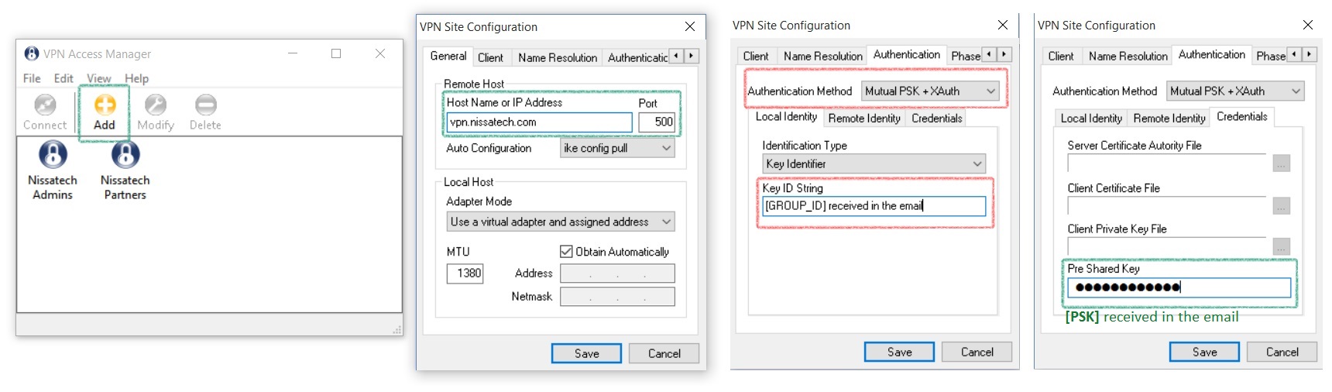
Task: Expand the Adapter Mode dropdown
Action: (x=561, y=222)
